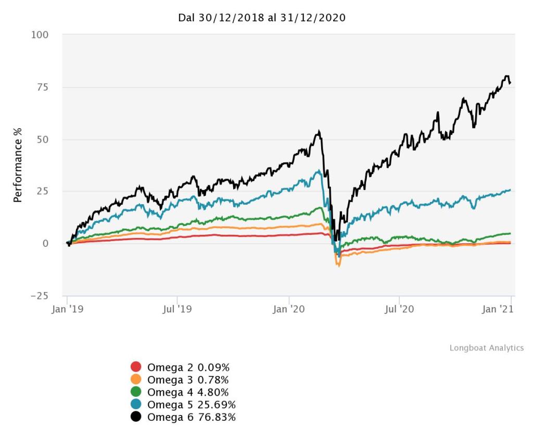The width and height of the screenshot is (533, 427).
Task: Click the green Omega 4 legend dot
Action: tap(136, 392)
